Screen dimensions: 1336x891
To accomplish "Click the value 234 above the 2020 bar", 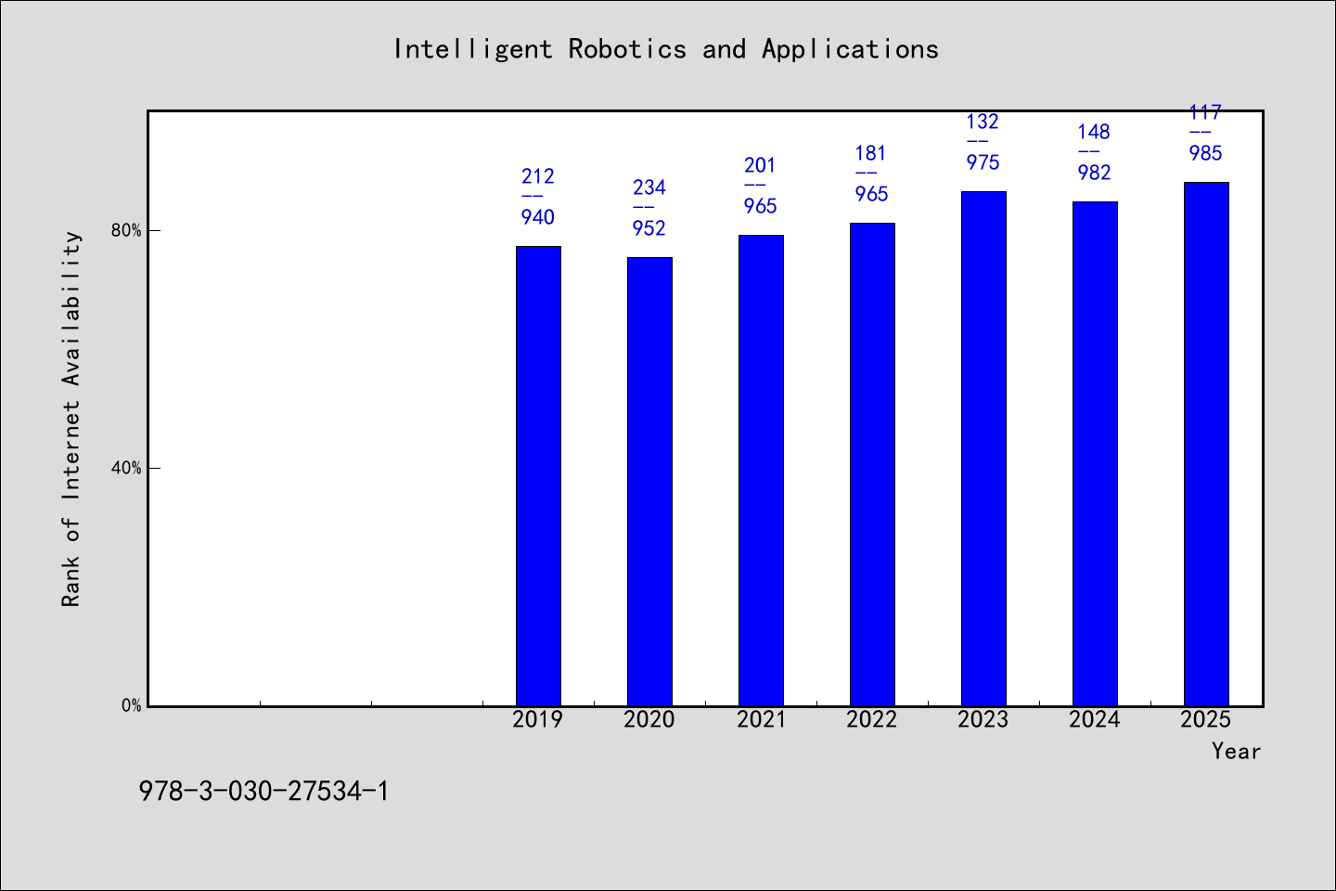I will (649, 187).
